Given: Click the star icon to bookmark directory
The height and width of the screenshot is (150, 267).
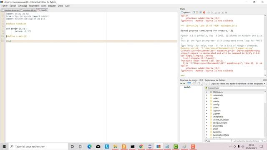Looking at the screenshot, I should (x=207, y=84).
